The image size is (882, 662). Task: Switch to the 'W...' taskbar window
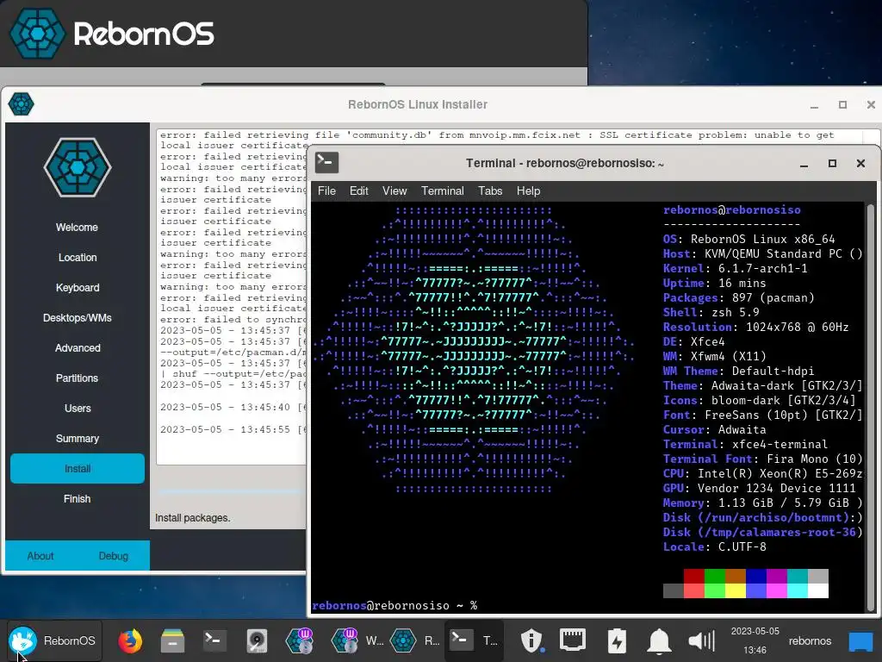click(357, 640)
